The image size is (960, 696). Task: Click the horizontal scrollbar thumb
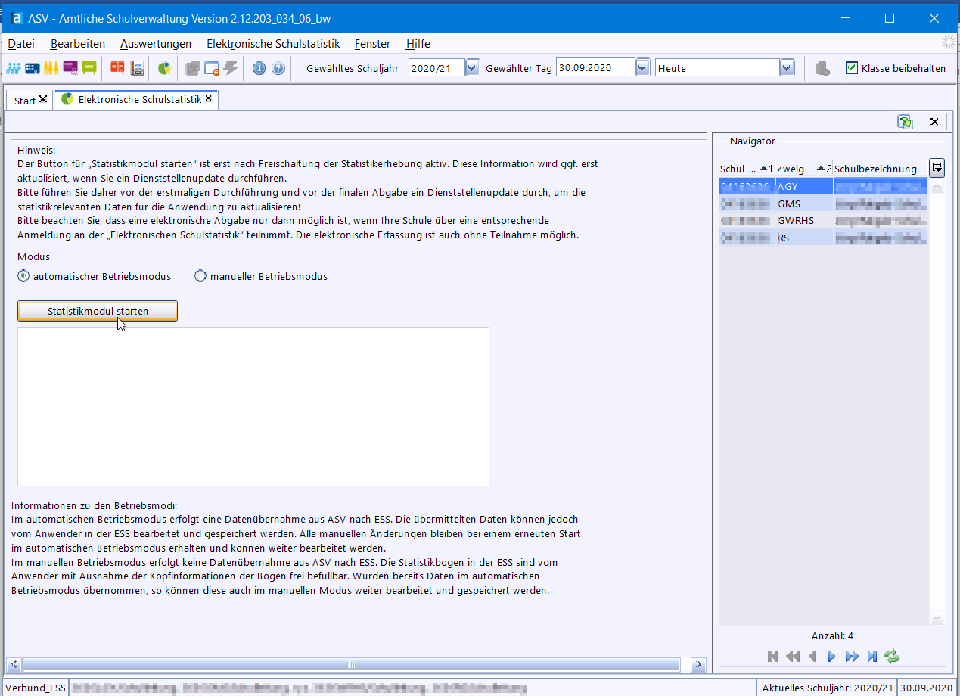(351, 664)
